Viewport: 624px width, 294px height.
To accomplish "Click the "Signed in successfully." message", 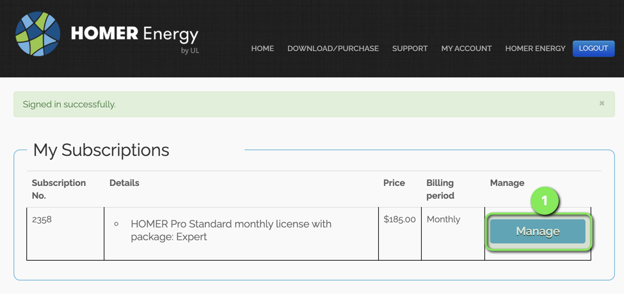I will (69, 104).
